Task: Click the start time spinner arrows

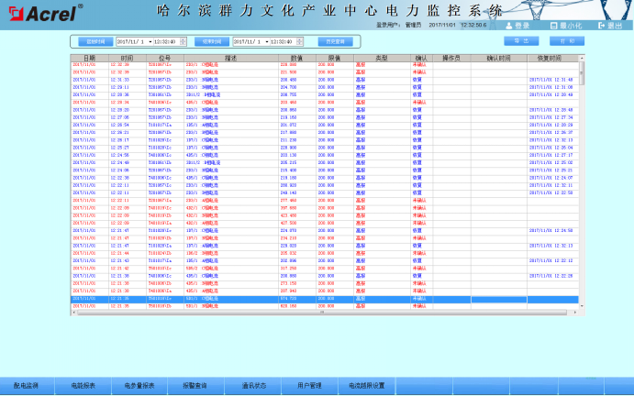Action: [x=184, y=41]
